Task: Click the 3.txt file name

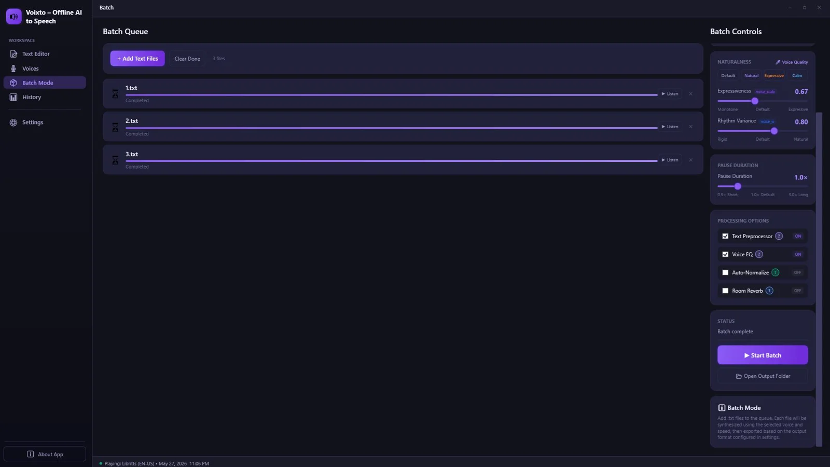Action: pos(132,154)
